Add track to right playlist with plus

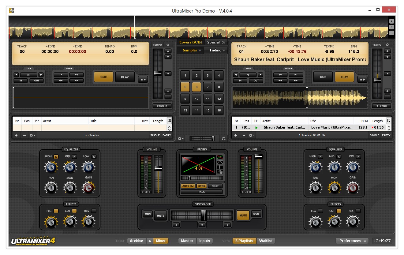coord(236,135)
